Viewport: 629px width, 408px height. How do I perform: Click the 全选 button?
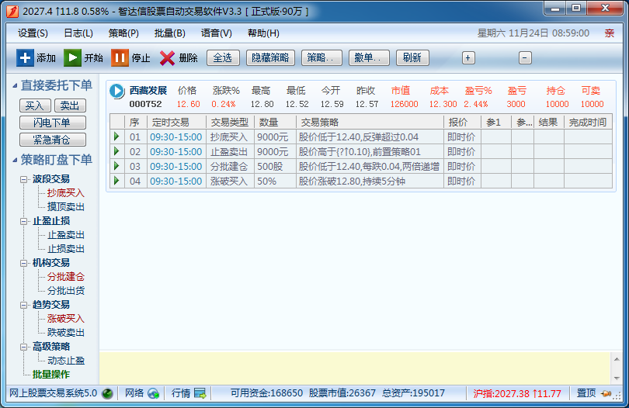pyautogui.click(x=223, y=57)
